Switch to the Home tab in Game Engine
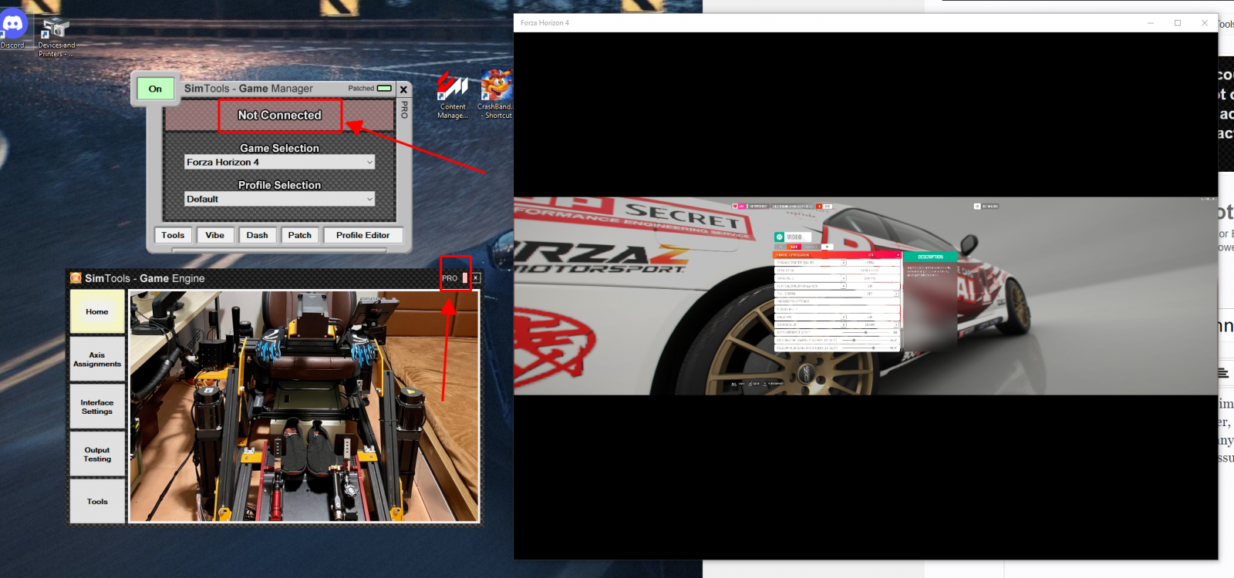The width and height of the screenshot is (1234, 578). coord(97,311)
